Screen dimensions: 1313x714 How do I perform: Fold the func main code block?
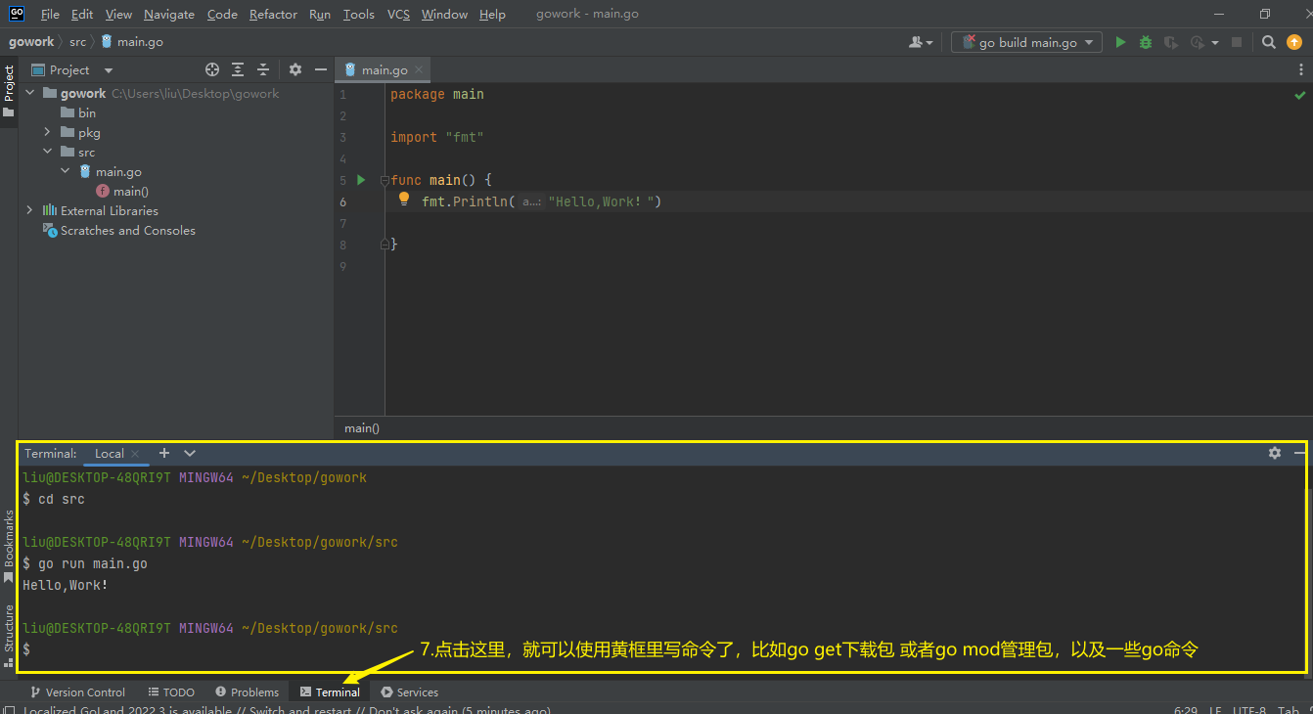385,180
